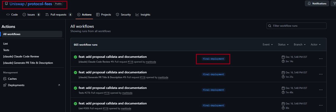Click final-deployment branch label on Lint #369 row
This screenshot has width=336, height=112.
214,106
